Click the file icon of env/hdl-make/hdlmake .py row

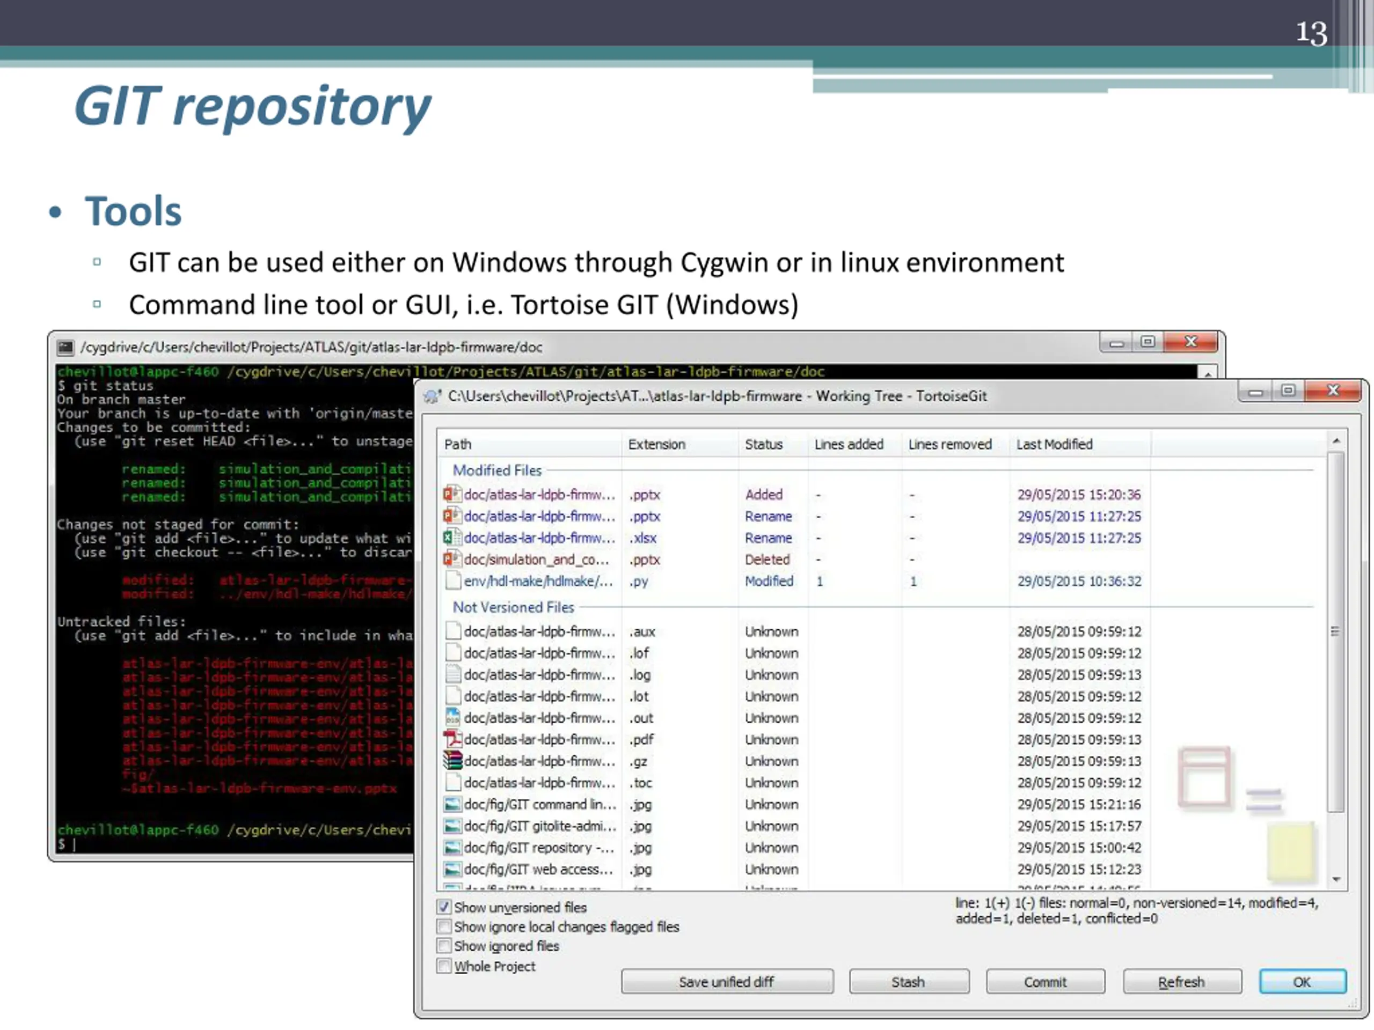454,581
